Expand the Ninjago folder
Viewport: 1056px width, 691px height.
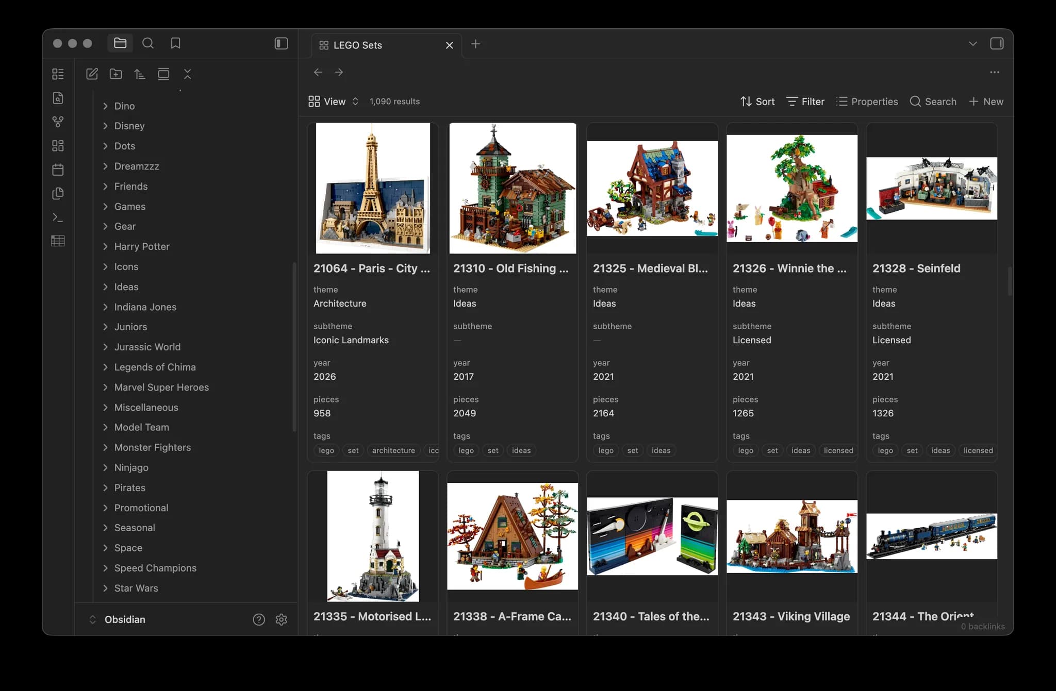point(105,468)
